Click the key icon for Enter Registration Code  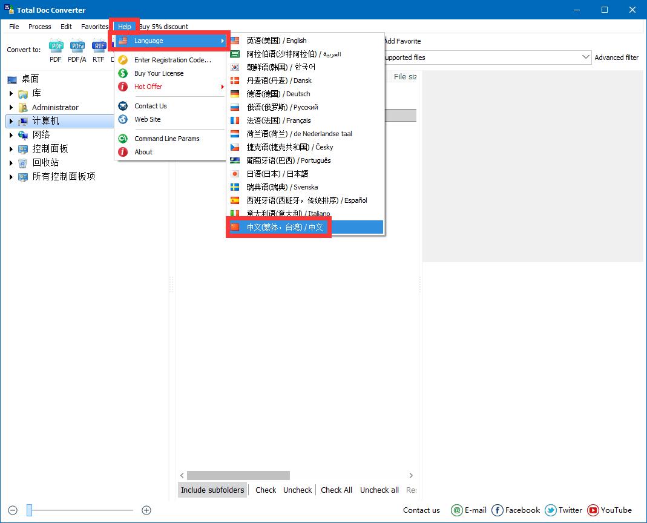pos(123,60)
